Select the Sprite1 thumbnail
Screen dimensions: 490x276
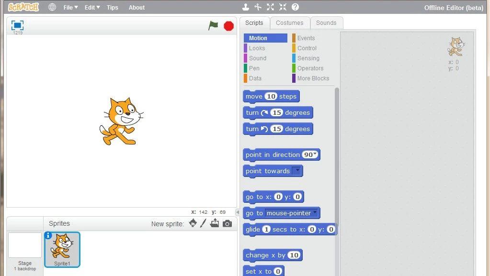tap(62, 250)
